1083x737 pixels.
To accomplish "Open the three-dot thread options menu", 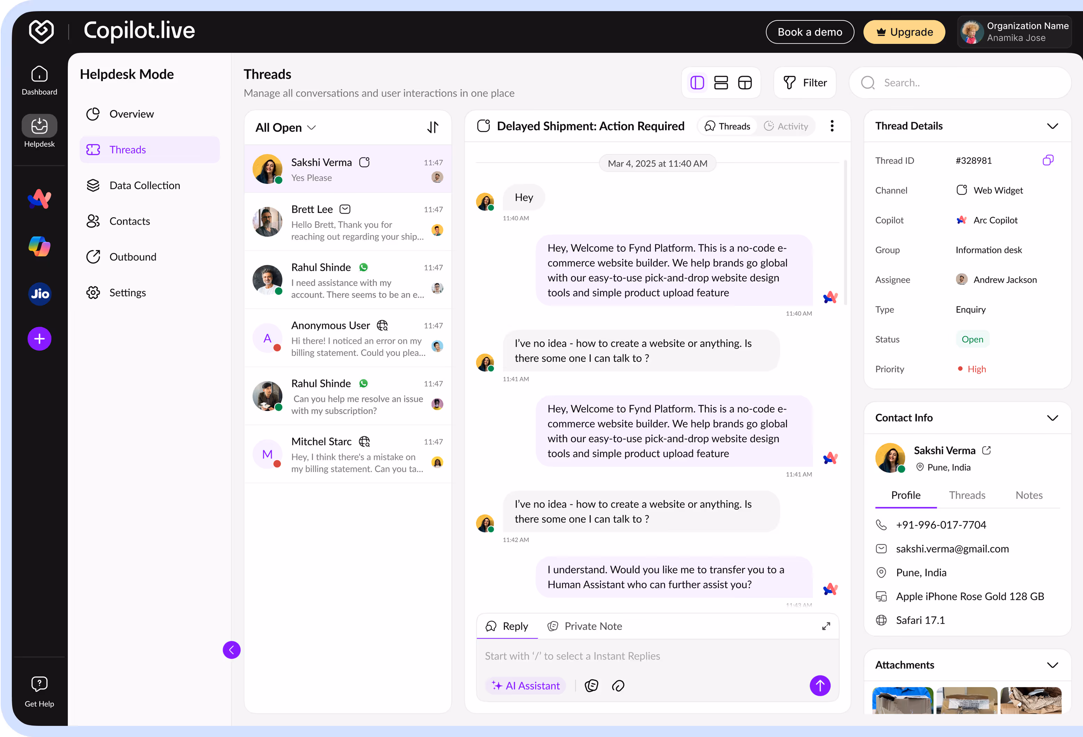I will pyautogui.click(x=831, y=126).
